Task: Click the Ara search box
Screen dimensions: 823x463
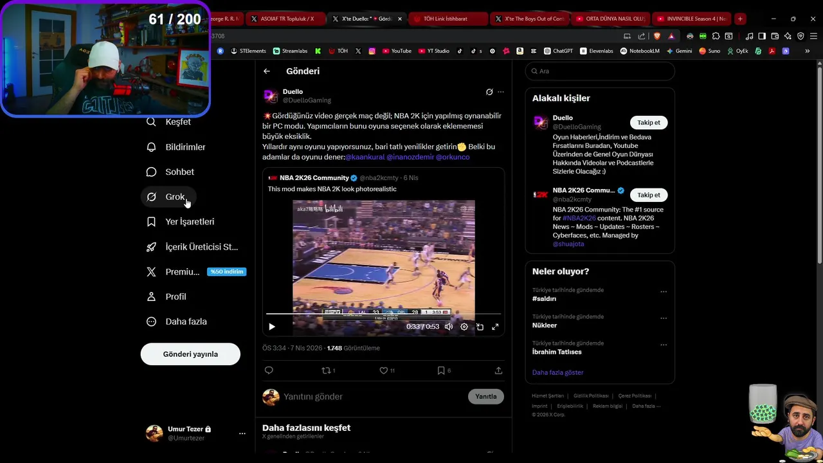Action: (600, 71)
